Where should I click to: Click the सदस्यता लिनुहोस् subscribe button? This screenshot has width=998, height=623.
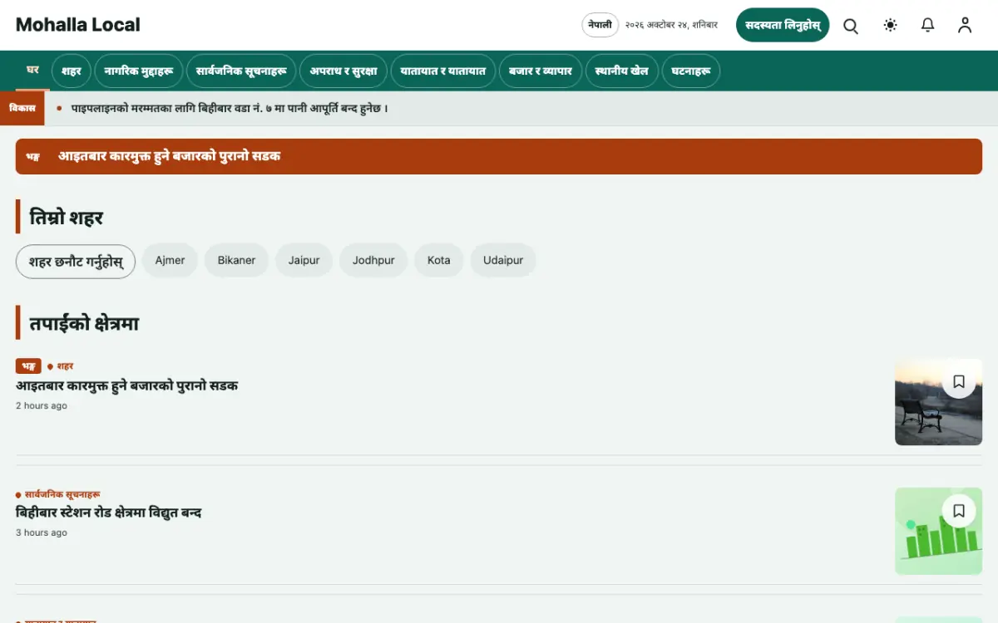(x=783, y=25)
